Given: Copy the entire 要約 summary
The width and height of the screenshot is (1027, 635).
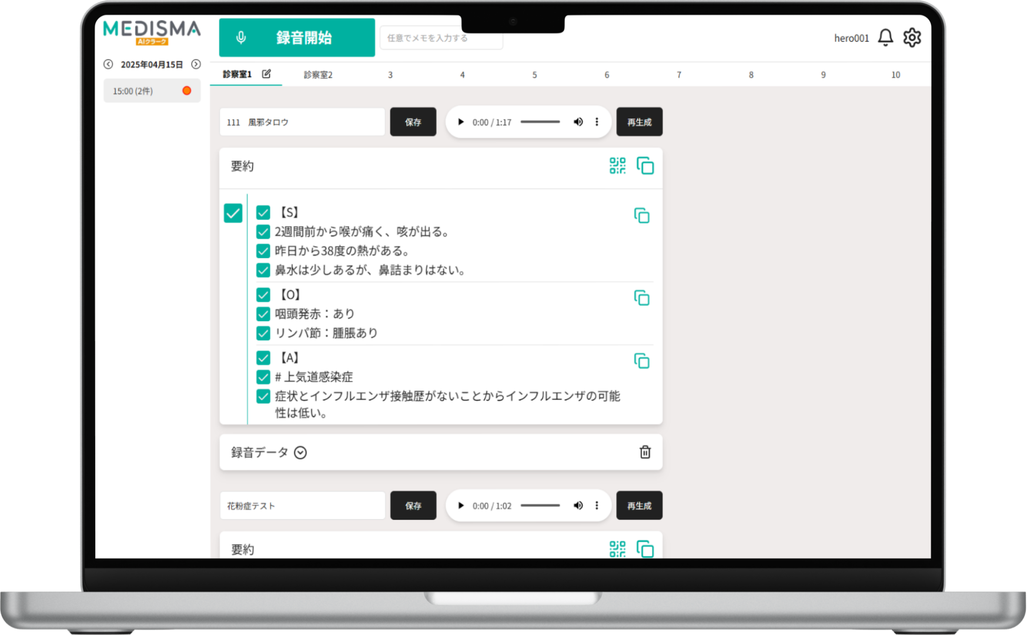Looking at the screenshot, I should (645, 166).
